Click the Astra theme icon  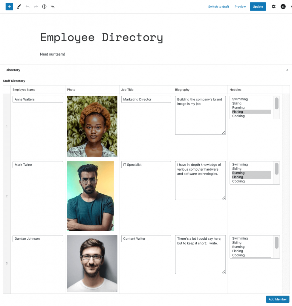pyautogui.click(x=283, y=7)
